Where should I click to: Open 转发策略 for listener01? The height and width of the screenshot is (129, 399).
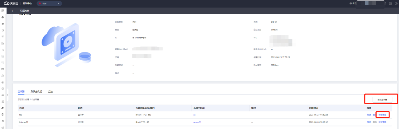[x=382, y=122]
